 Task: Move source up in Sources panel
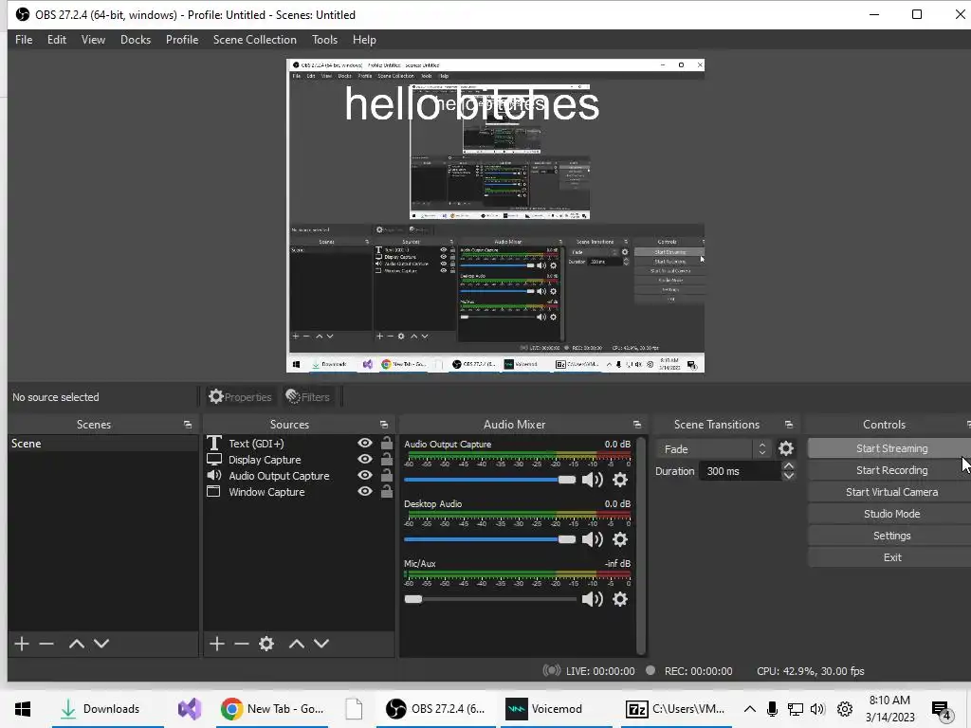pos(297,644)
